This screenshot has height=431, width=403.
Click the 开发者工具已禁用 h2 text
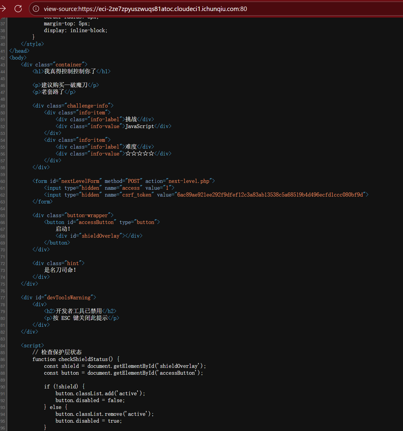pyautogui.click(x=79, y=311)
